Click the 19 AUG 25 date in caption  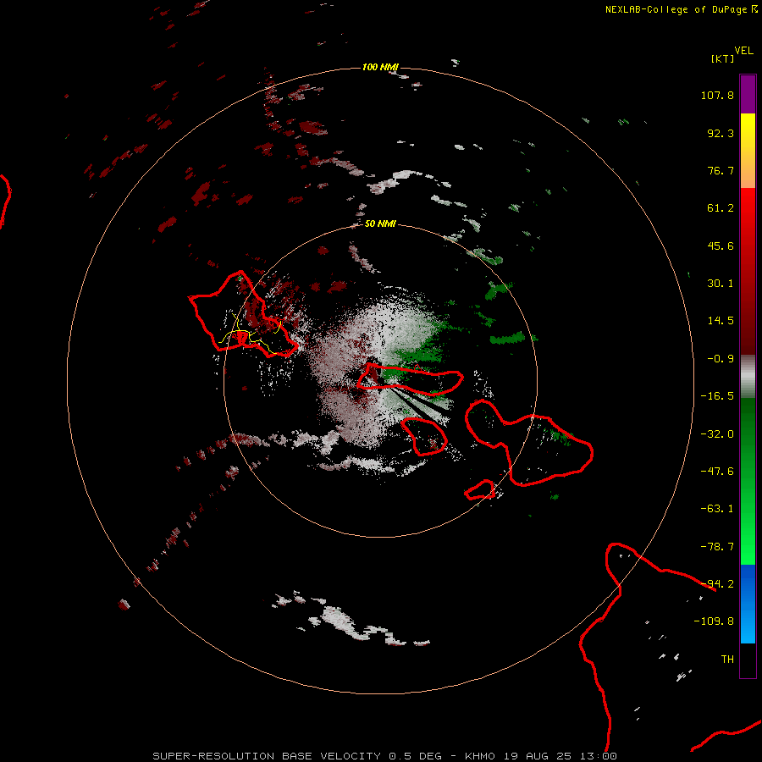coord(538,756)
